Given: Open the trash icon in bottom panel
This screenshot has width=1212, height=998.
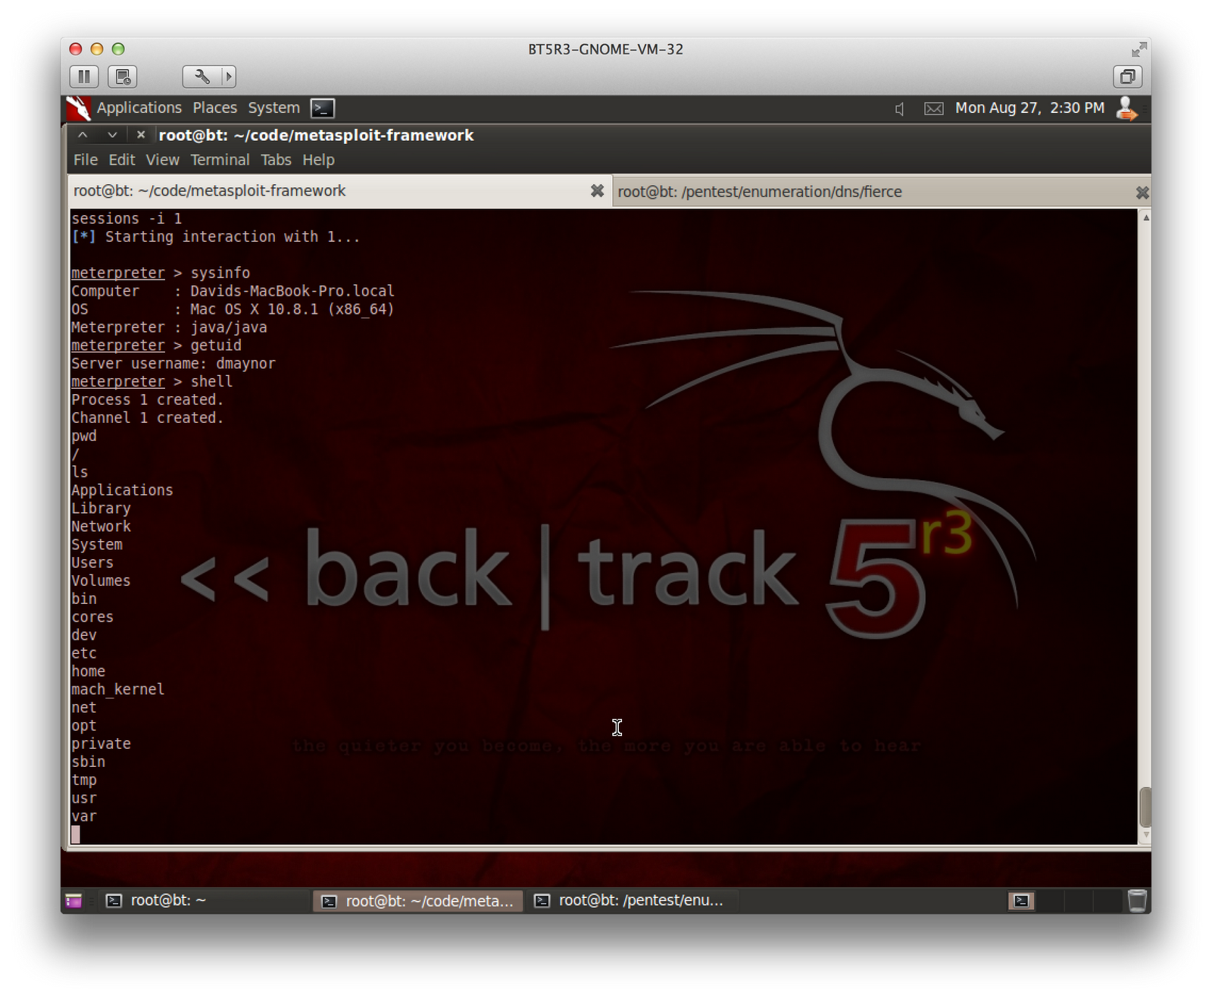Looking at the screenshot, I should point(1137,900).
